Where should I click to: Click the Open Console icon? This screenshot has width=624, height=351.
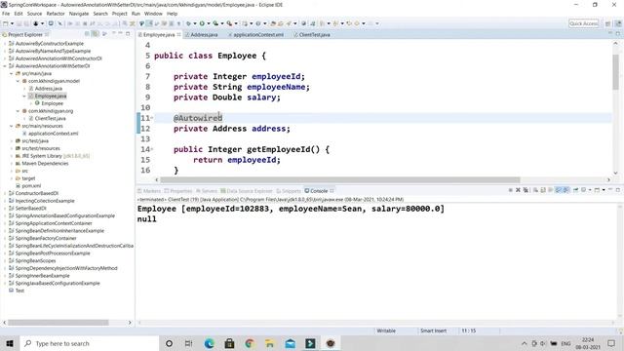pyautogui.click(x=597, y=190)
